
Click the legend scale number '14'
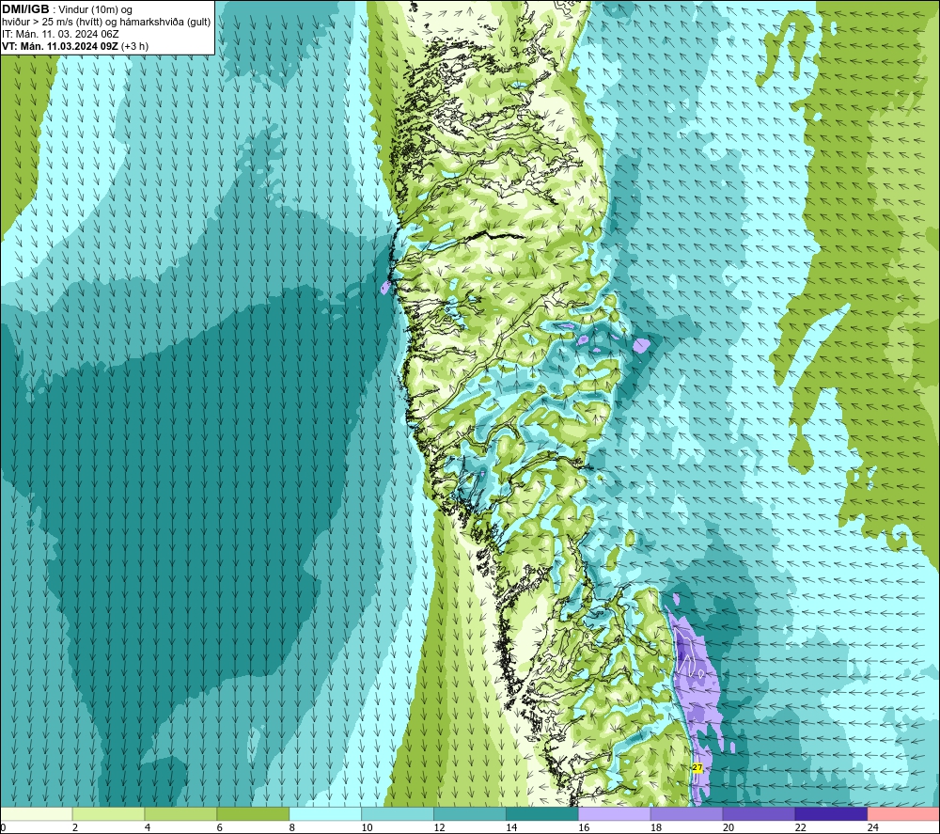pos(511,827)
